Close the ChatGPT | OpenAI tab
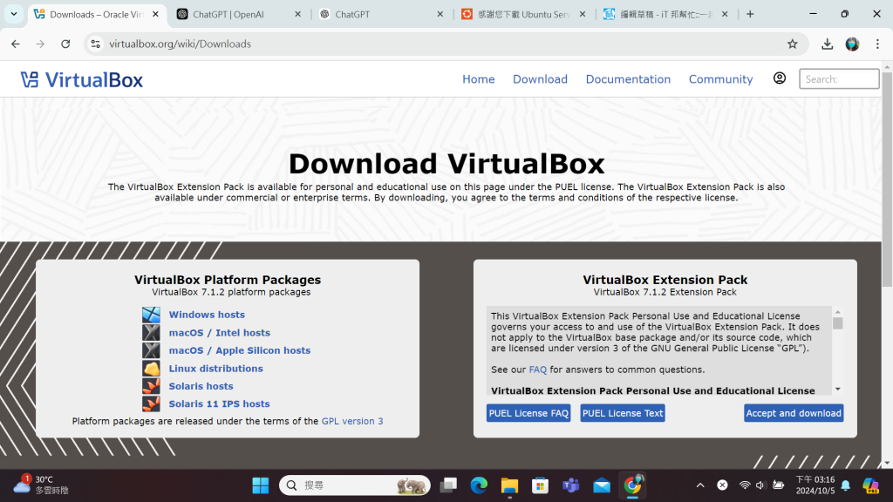893x502 pixels. click(298, 14)
